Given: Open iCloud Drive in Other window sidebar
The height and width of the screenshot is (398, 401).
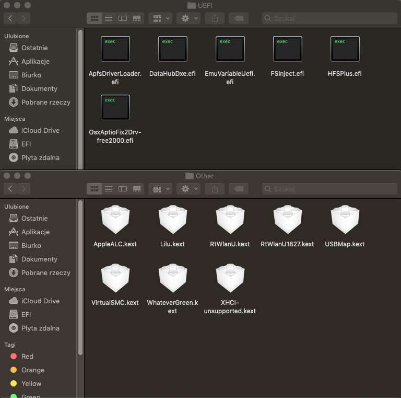Looking at the screenshot, I should (38, 301).
